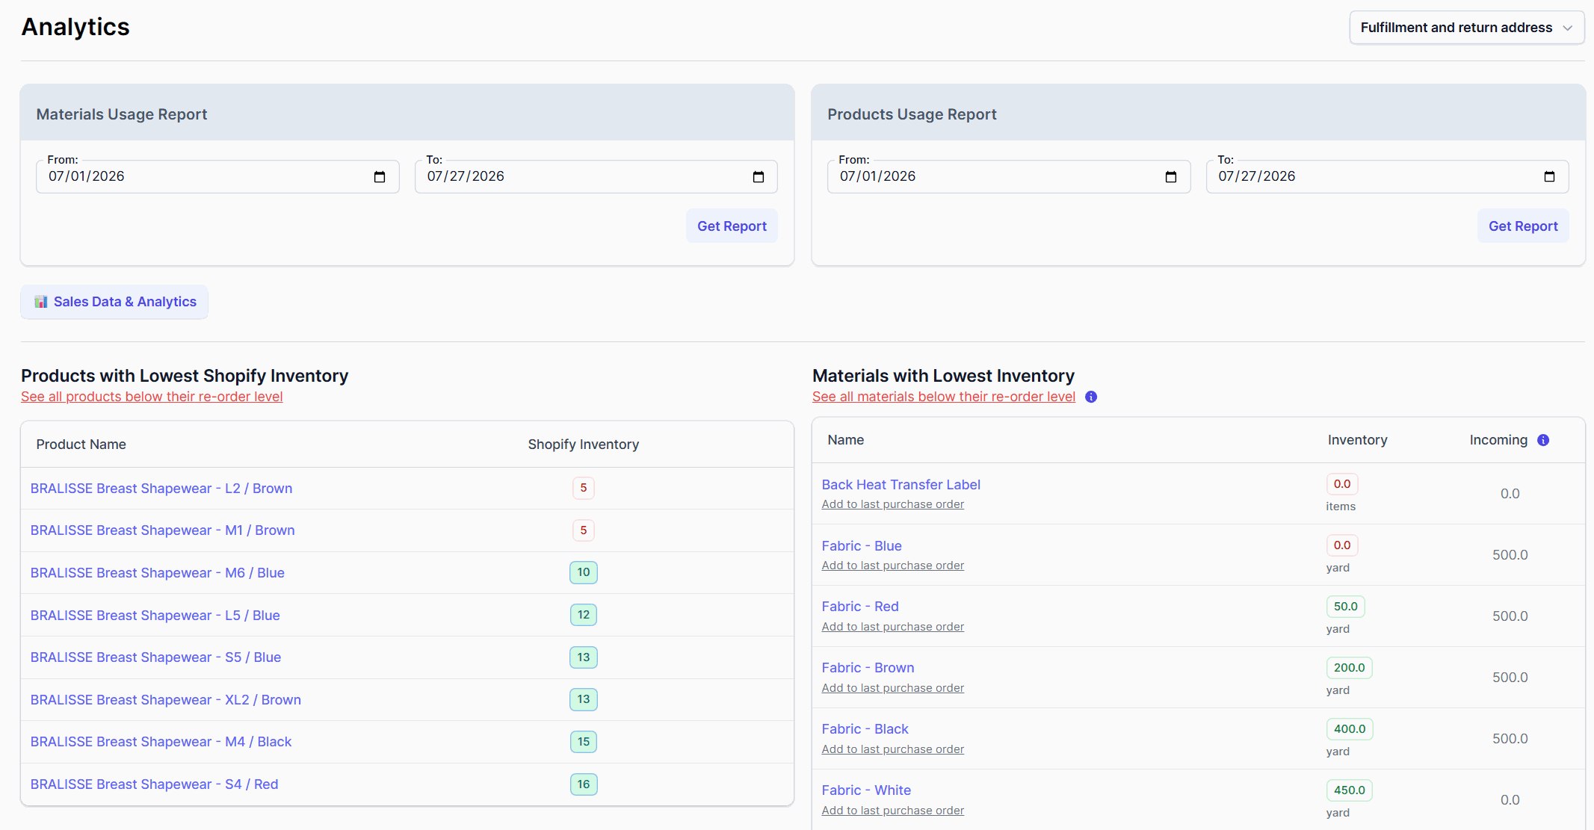Click inventory badge 5 for L2 / Brown

(x=584, y=488)
